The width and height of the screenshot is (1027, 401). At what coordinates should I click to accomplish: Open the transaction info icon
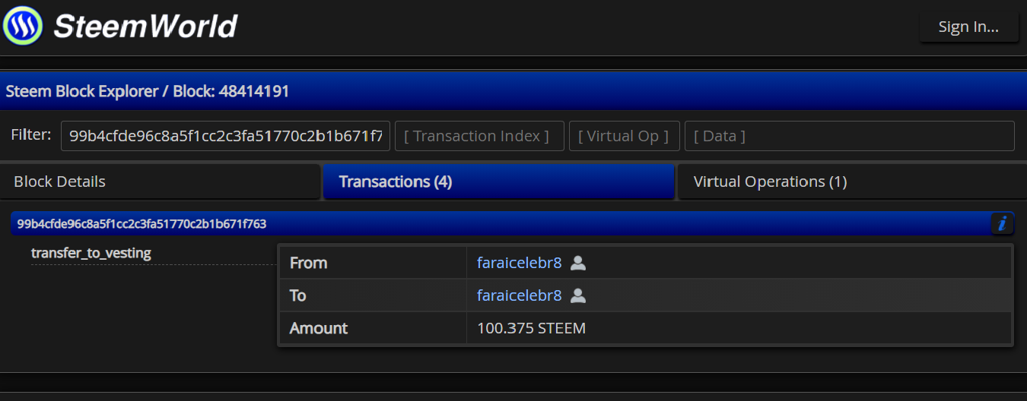[1002, 223]
